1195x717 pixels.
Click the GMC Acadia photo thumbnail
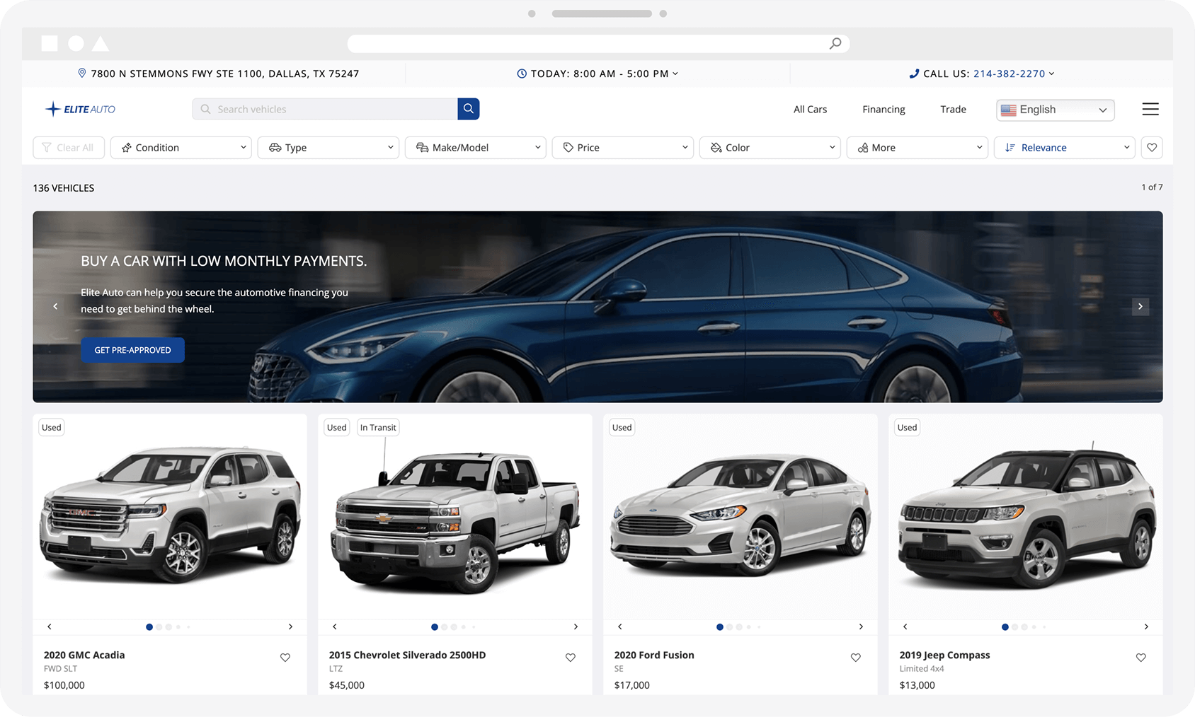point(170,517)
